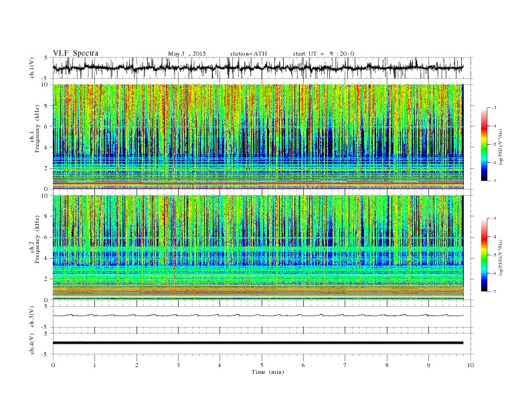Click tick label "10" on the Time axis

pyautogui.click(x=471, y=365)
